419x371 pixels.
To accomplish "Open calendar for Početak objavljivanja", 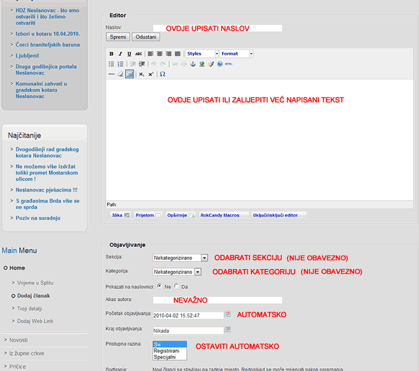I will 227,314.
